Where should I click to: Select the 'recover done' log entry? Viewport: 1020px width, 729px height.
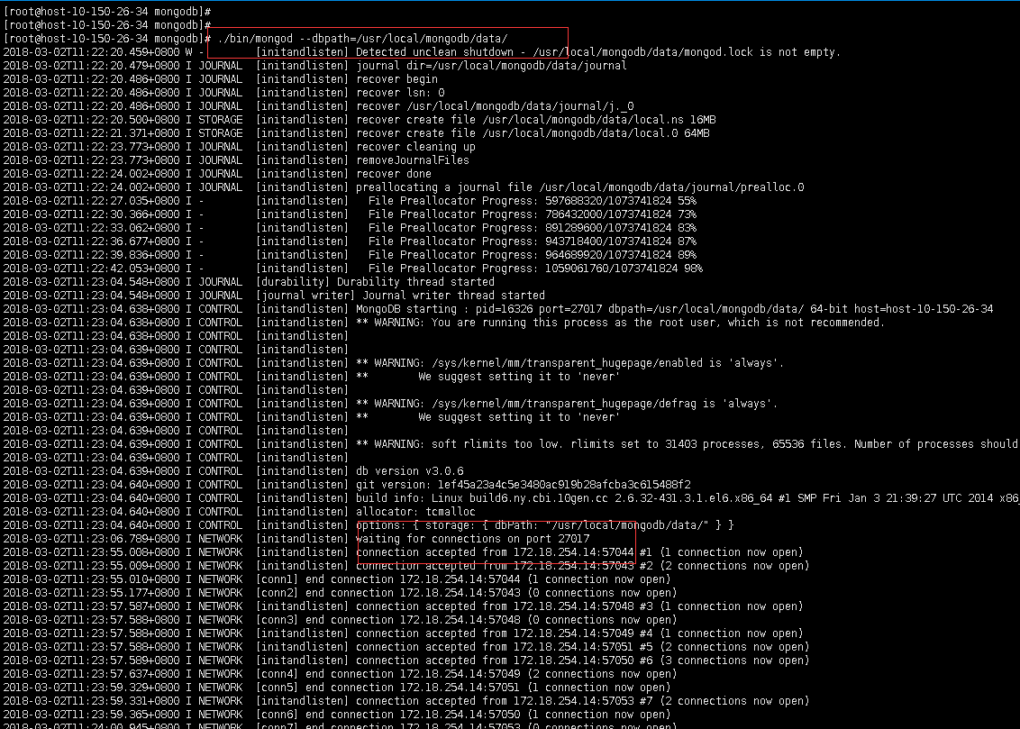(x=217, y=174)
